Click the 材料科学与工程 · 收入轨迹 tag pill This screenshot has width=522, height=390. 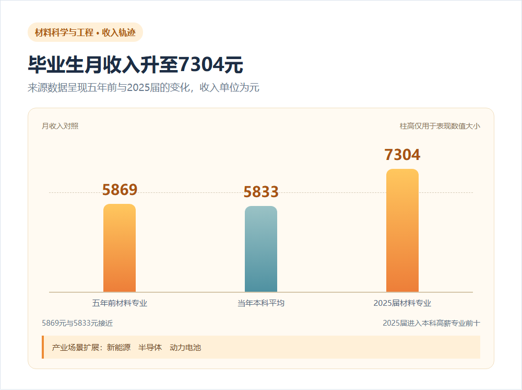[85, 32]
